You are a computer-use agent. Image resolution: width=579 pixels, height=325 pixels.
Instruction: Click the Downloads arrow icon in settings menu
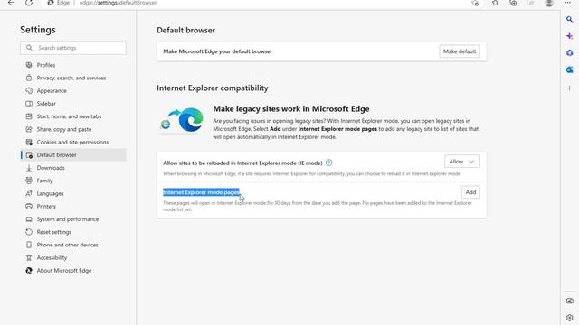[29, 168]
